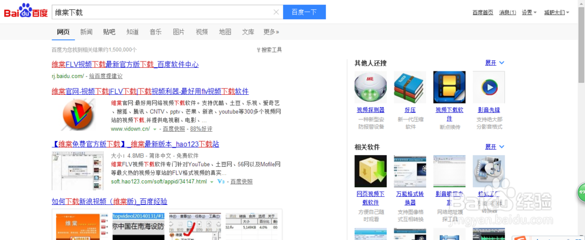This screenshot has height=240, width=585.
Task: Switch to the 新闻 tab
Action: (x=86, y=32)
